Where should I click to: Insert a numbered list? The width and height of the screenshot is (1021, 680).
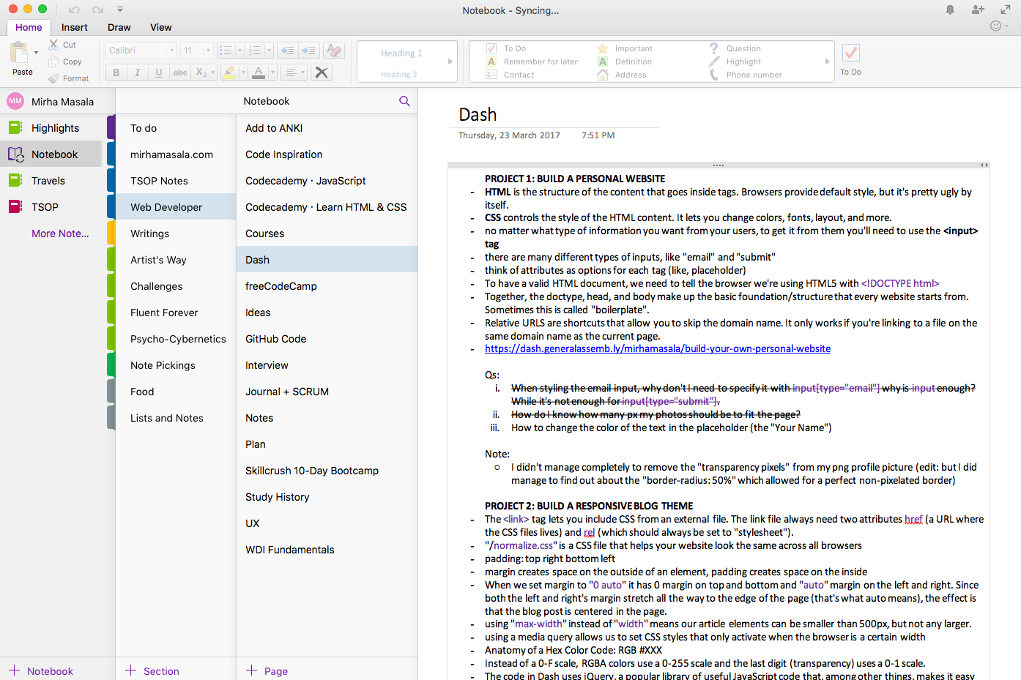255,51
